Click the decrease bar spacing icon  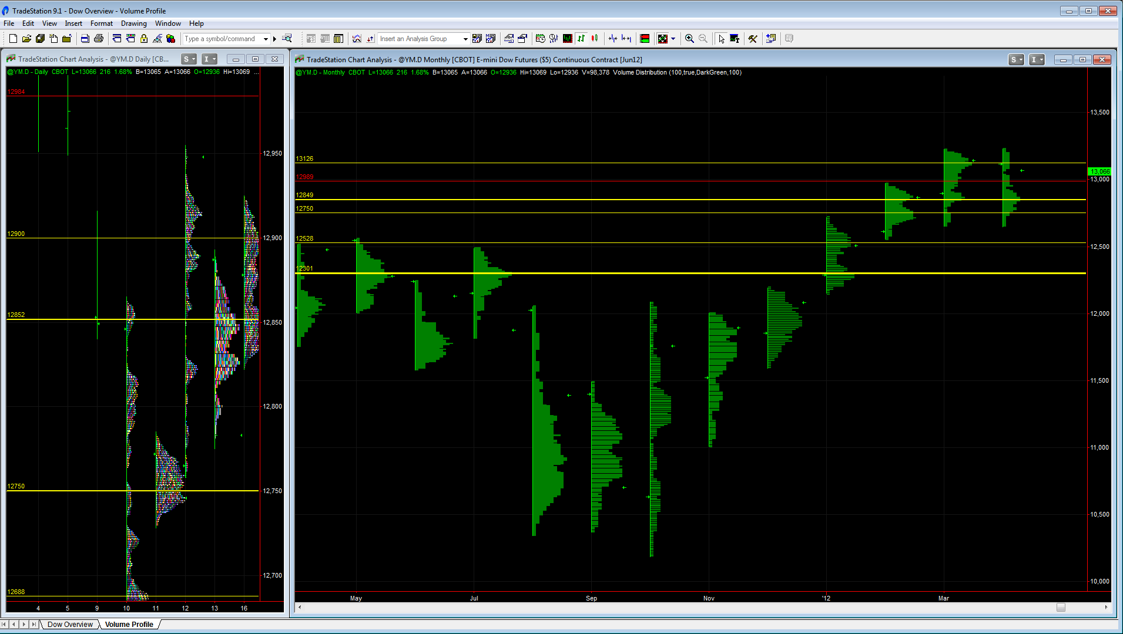(613, 39)
